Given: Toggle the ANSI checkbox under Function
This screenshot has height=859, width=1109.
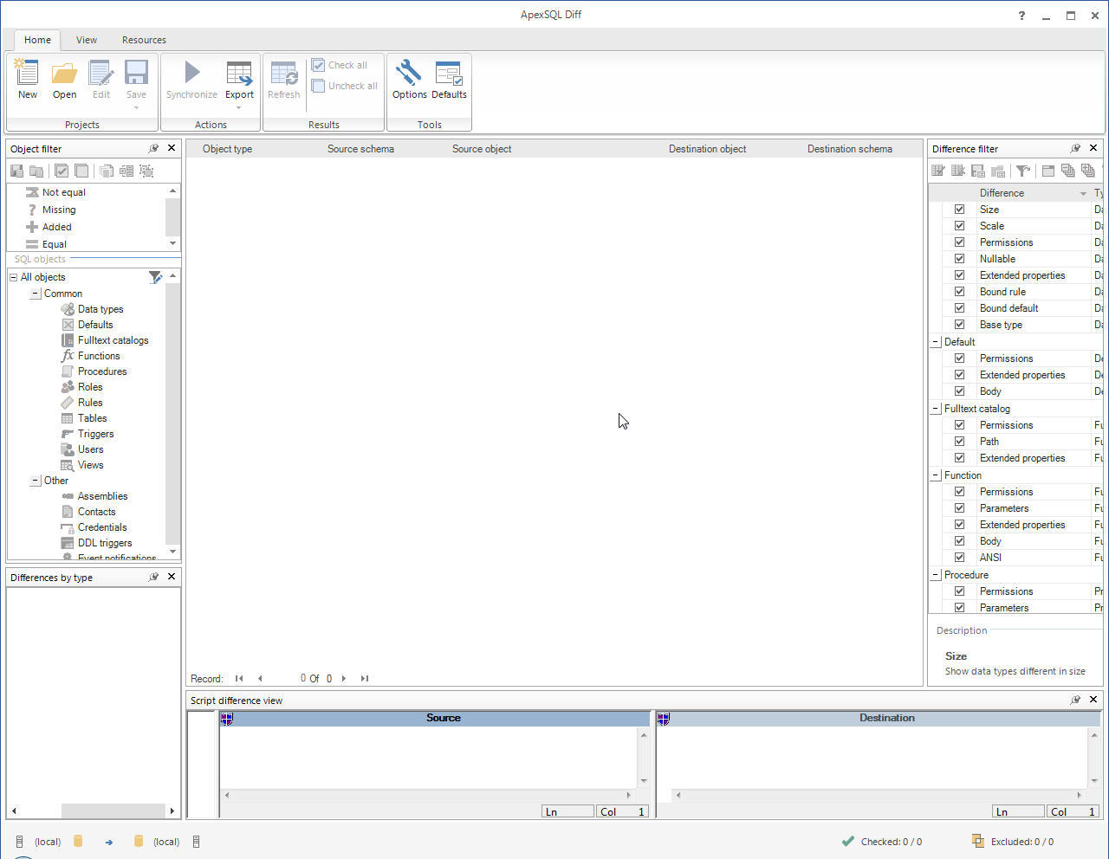Looking at the screenshot, I should (x=959, y=557).
